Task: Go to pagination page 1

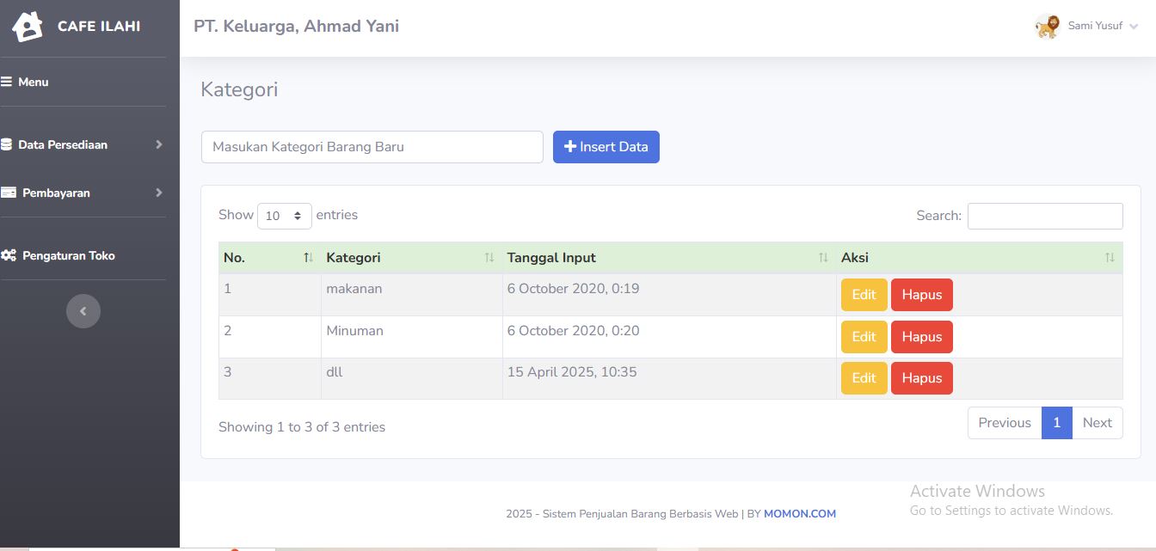Action: pos(1057,423)
